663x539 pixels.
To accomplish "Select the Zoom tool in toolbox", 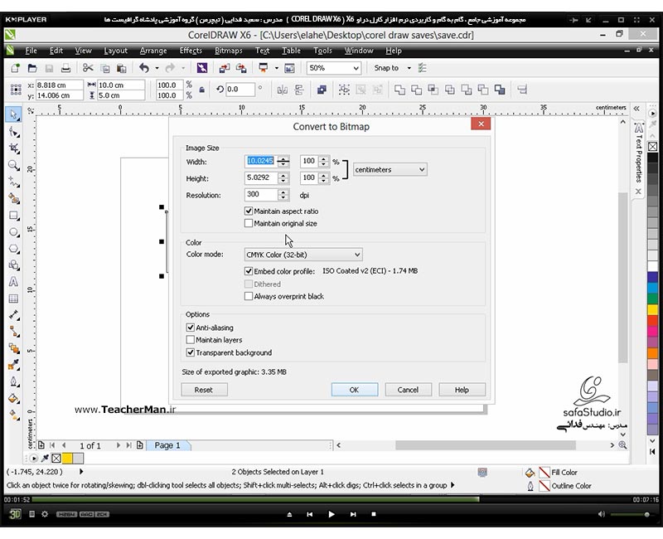I will (14, 165).
